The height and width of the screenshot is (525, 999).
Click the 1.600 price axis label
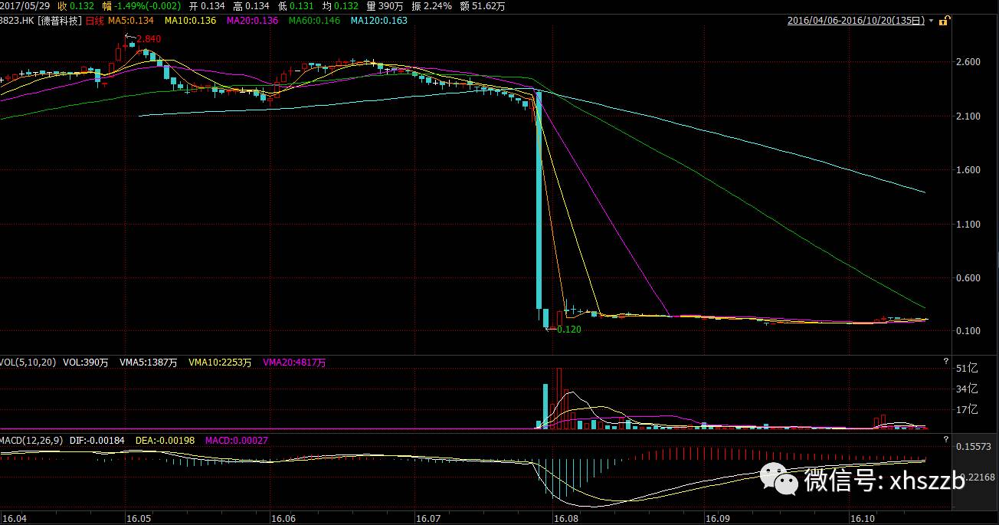[968, 170]
